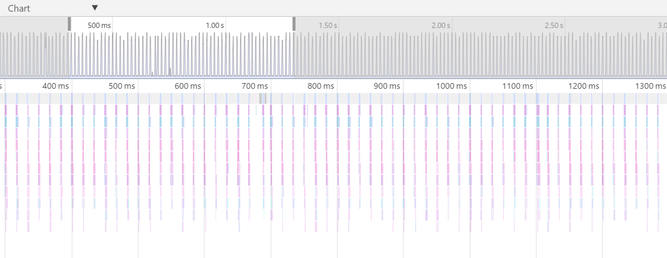The image size is (667, 258).
Task: Click the 600 ms flame chart ruler label
Action: (x=188, y=86)
